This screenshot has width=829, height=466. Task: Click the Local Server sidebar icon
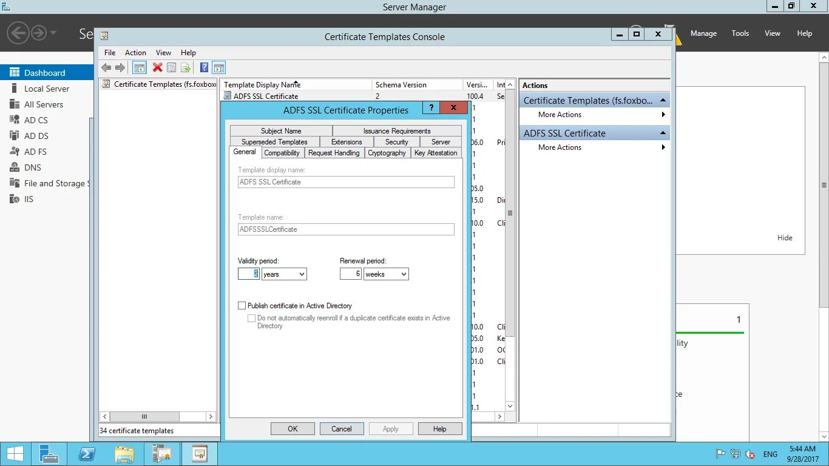tap(15, 89)
